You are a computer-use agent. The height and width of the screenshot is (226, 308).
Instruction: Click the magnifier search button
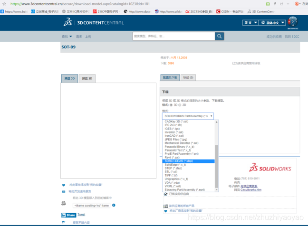coord(219,36)
